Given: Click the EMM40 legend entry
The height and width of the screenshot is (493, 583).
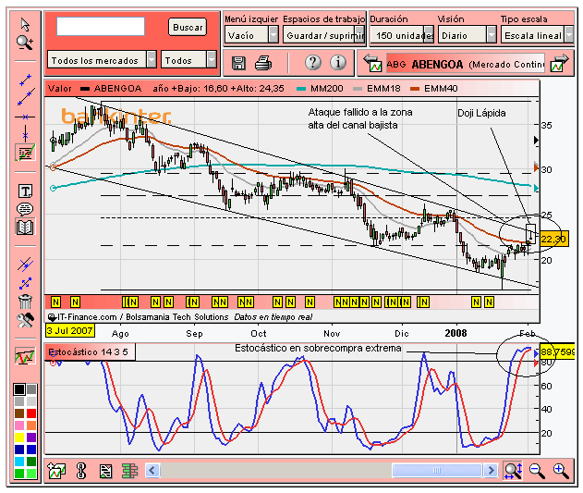Looking at the screenshot, I should click(x=434, y=89).
